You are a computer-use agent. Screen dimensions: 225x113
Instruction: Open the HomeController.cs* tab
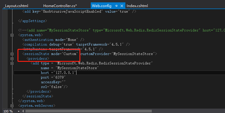(60, 6)
